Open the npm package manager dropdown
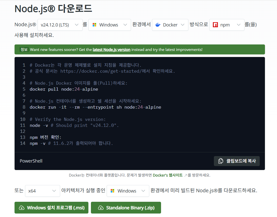277x217 pixels. click(x=227, y=25)
